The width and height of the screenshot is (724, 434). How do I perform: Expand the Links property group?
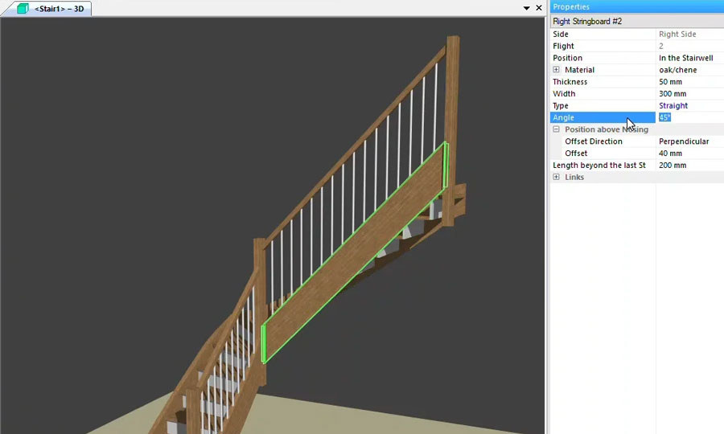click(556, 177)
